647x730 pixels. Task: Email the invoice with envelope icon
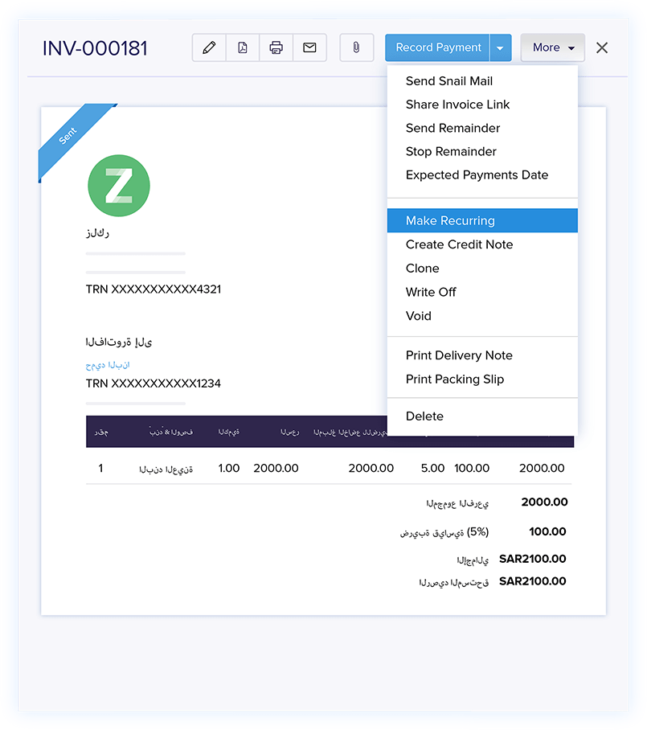(309, 47)
